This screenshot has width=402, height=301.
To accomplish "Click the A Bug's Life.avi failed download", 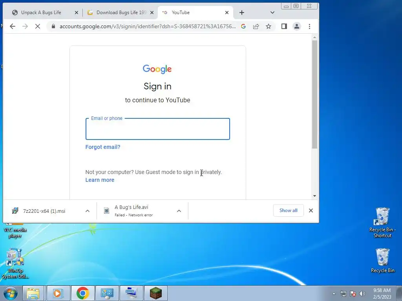I will (133, 211).
